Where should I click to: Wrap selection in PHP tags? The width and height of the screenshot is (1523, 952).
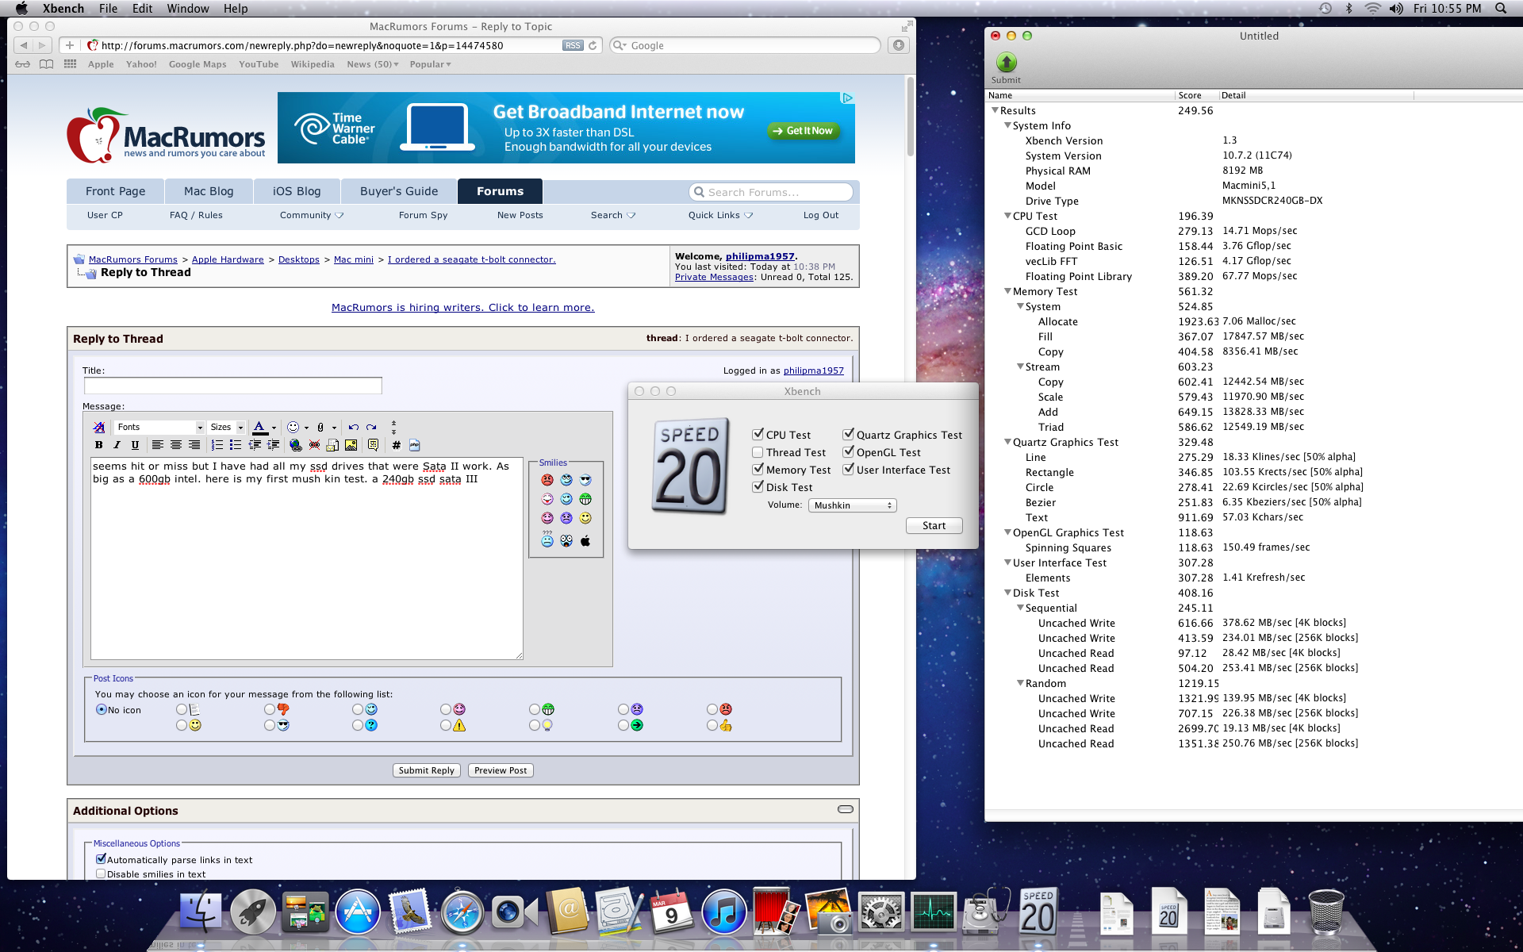(414, 445)
